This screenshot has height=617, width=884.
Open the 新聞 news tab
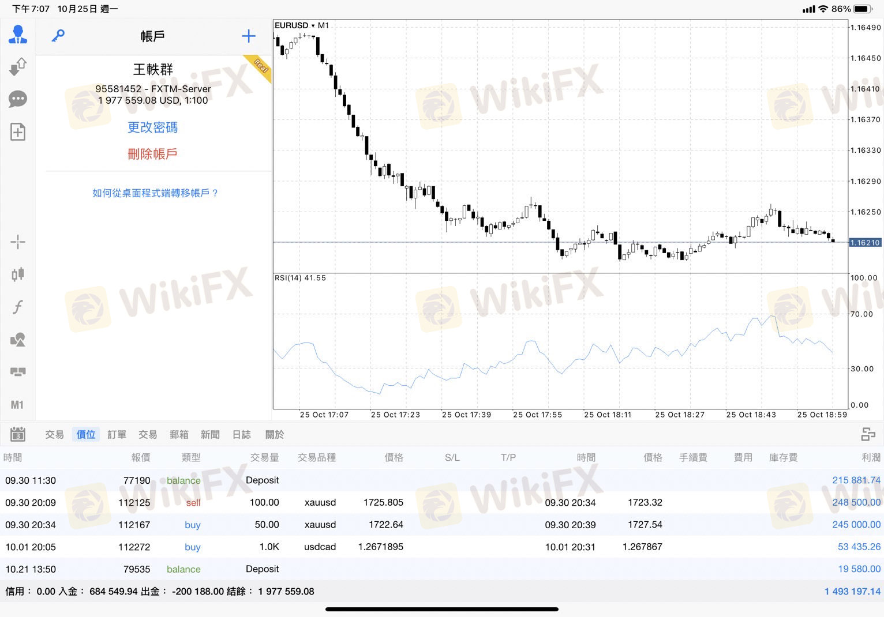[211, 435]
